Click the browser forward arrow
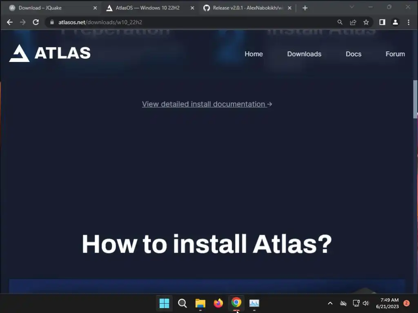The image size is (418, 313). [x=23, y=22]
